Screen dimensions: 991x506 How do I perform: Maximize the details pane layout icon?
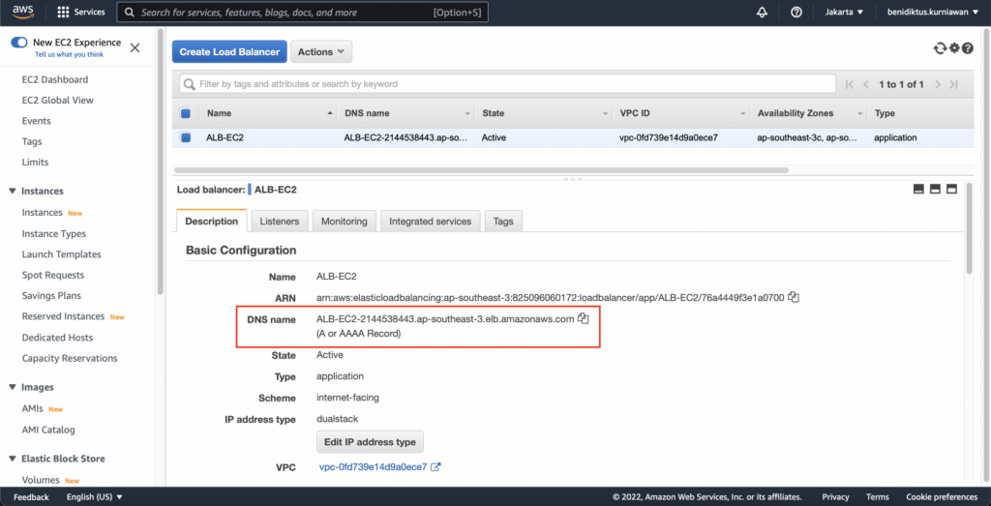951,189
